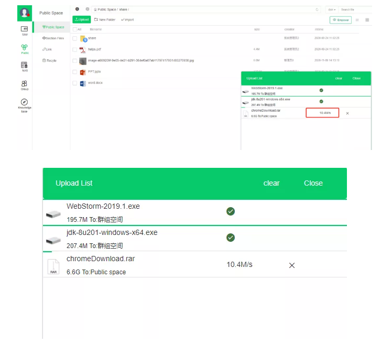Click the profile avatar at top left

[x=24, y=13]
